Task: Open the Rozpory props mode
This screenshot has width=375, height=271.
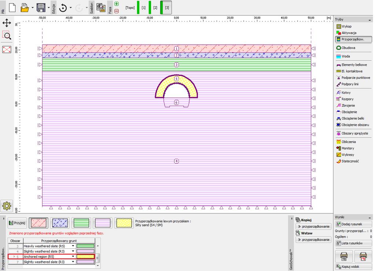Action: click(348, 99)
